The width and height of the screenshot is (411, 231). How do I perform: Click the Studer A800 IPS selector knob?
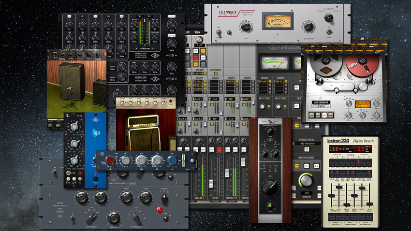[x=363, y=115]
